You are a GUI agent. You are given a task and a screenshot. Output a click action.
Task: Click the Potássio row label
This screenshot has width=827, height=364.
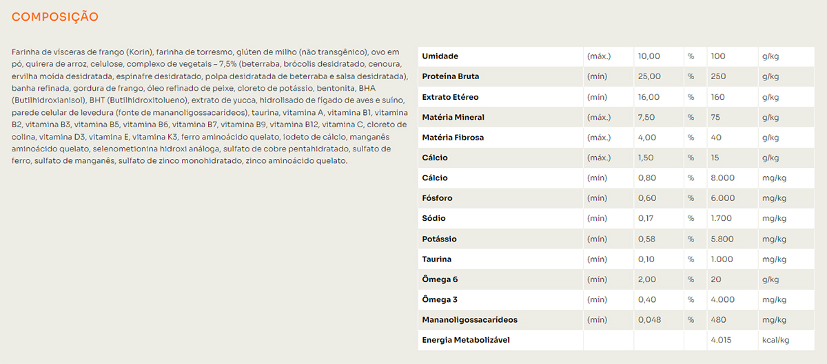coord(439,239)
